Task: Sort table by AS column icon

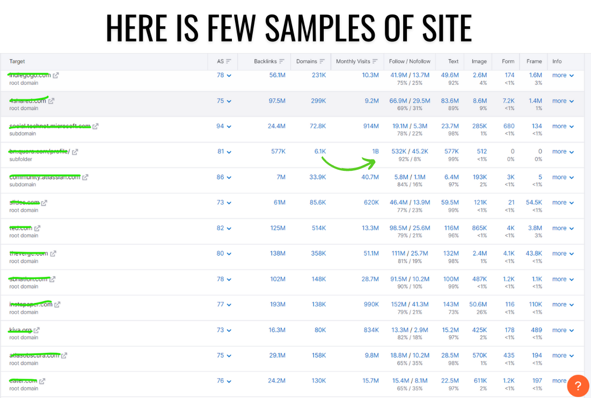Action: 229,61
